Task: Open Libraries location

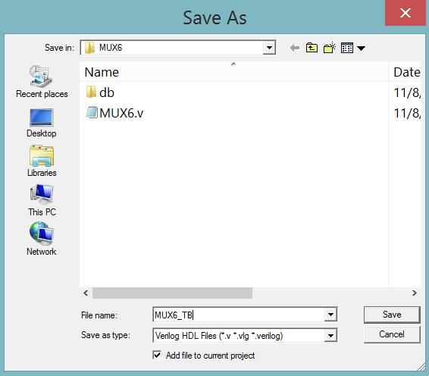Action: click(x=42, y=161)
